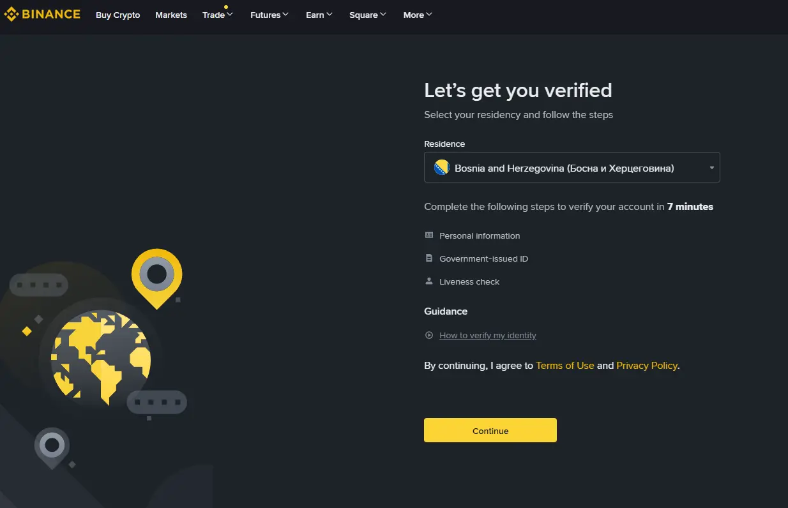Open the Terms of Use link

[564, 365]
